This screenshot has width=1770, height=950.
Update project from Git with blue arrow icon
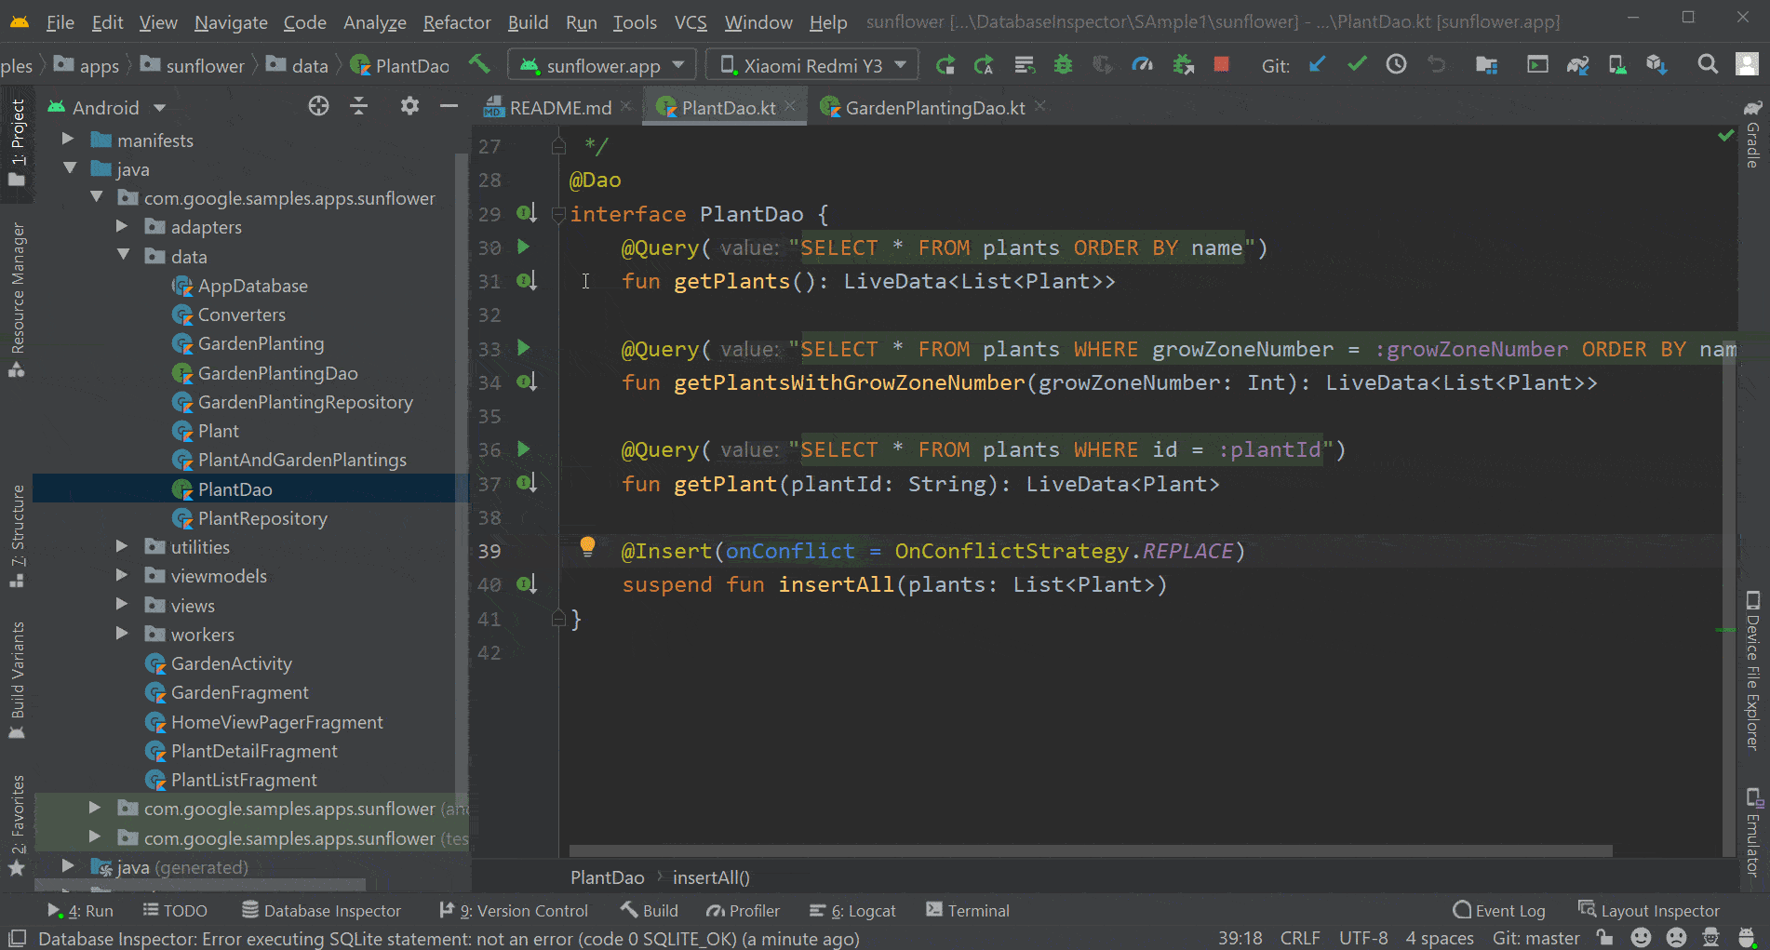[1316, 65]
